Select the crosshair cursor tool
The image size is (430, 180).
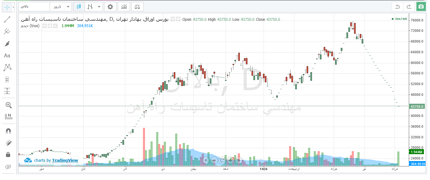tap(7, 7)
